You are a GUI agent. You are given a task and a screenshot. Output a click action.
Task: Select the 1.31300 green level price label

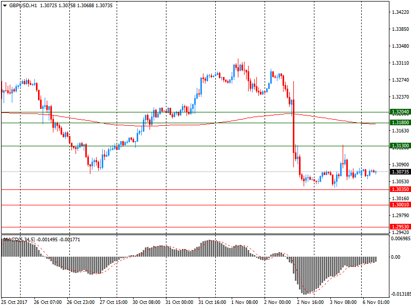click(x=400, y=146)
